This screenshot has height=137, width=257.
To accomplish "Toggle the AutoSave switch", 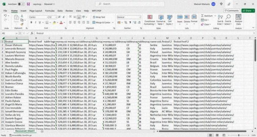I will pyautogui.click(x=21, y=4).
